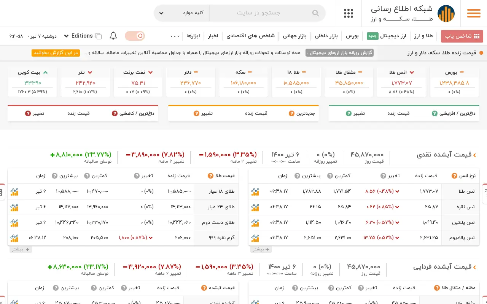487x304 pixels.
Task: Open the ابزارها navigation item
Action: click(193, 36)
